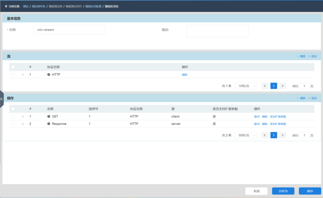Screen dimensions: 323x198
Task: Focus the 描述 text area
Action: point(217,31)
